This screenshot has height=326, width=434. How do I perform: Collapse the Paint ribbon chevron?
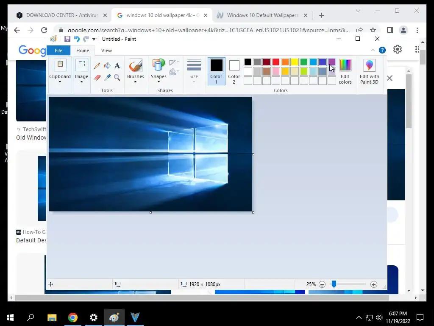pos(373,50)
